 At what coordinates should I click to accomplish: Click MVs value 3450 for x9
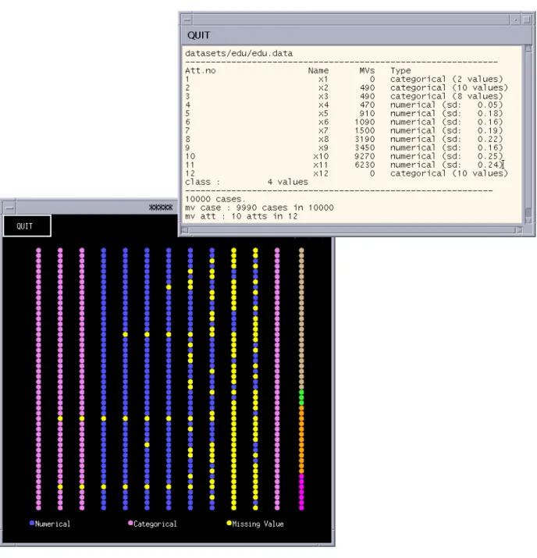coord(365,147)
